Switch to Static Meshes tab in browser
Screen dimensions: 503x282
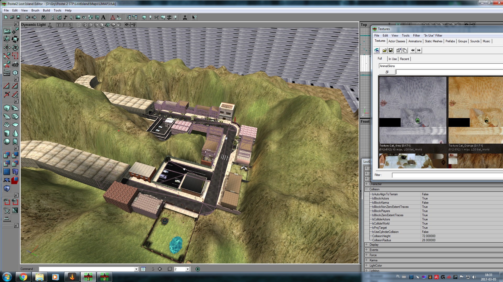434,41
